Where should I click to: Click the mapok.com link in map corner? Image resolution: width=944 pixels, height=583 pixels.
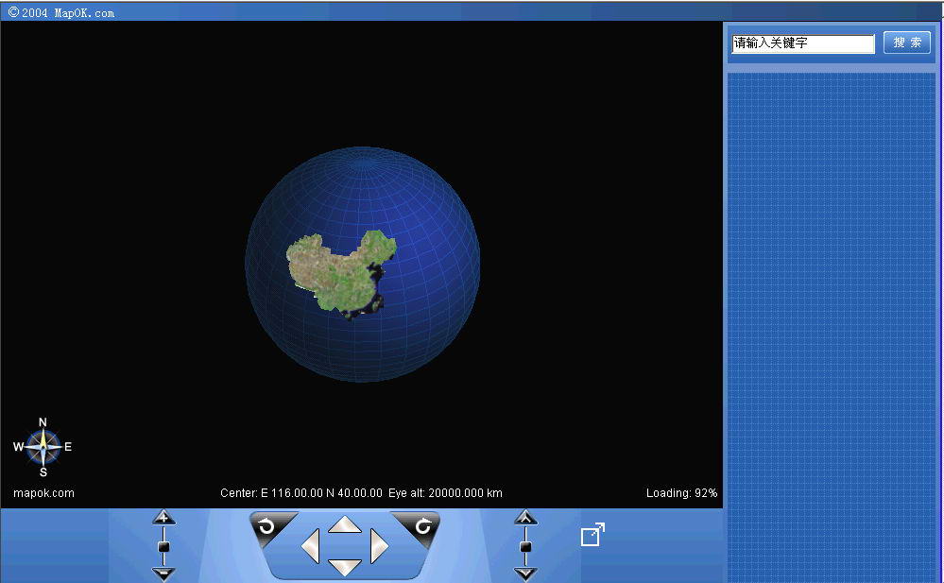[x=43, y=493]
